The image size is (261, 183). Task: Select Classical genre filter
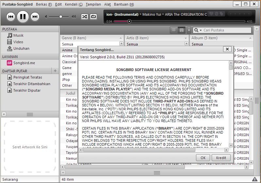[69, 62]
